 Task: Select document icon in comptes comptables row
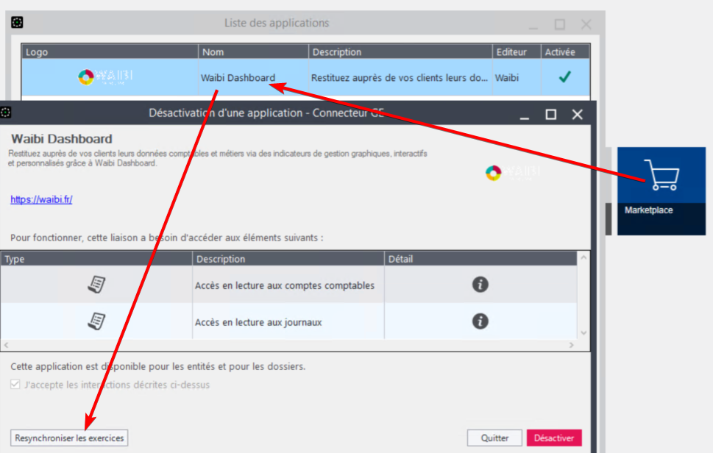96,285
